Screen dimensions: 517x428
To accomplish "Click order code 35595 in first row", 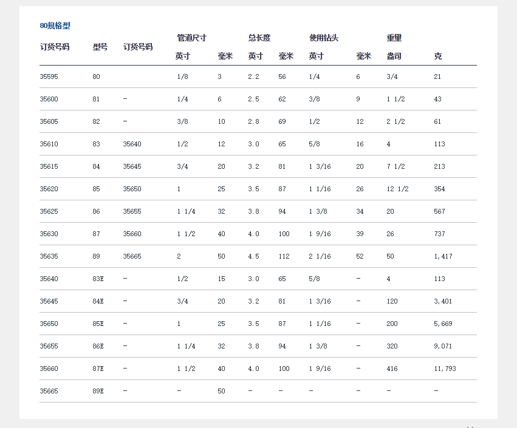I will point(49,76).
